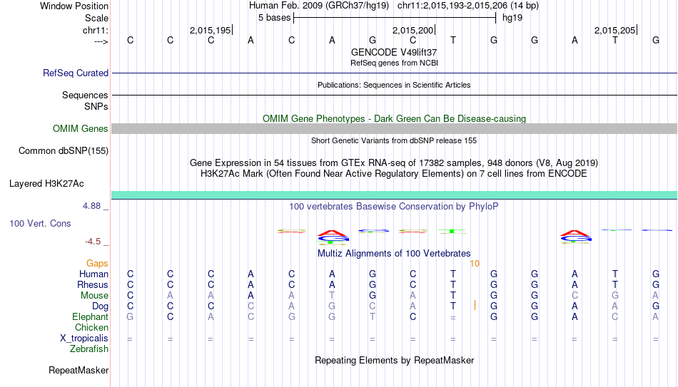
Task: Click the X_tropicalis species row label
Action: coord(84,339)
